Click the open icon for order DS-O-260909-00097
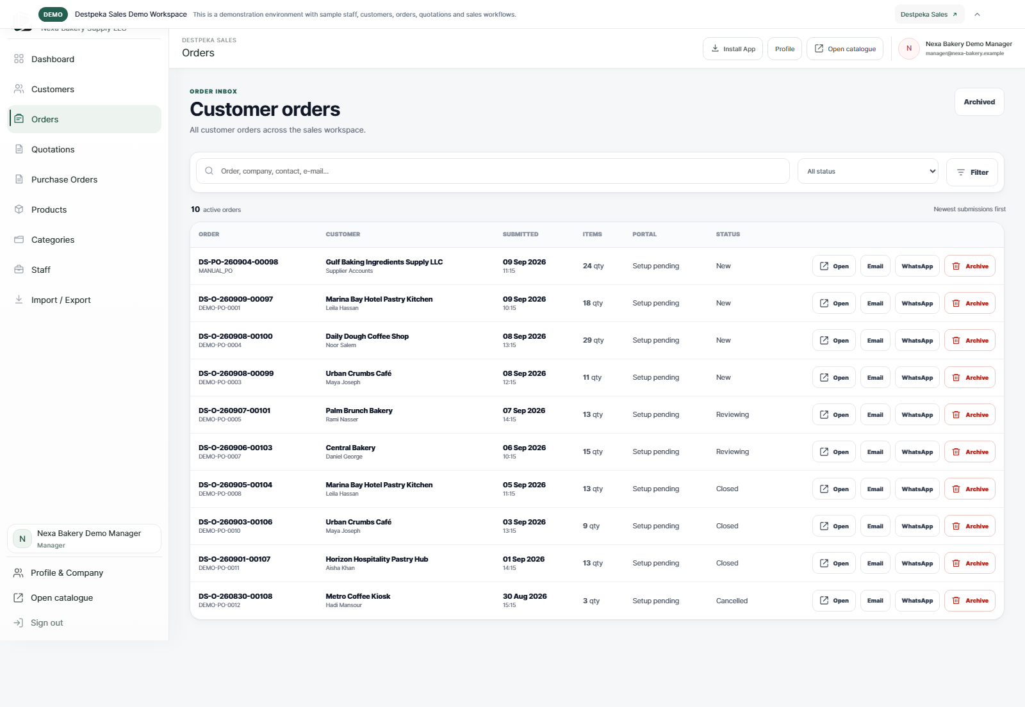The image size is (1025, 707). tap(824, 304)
